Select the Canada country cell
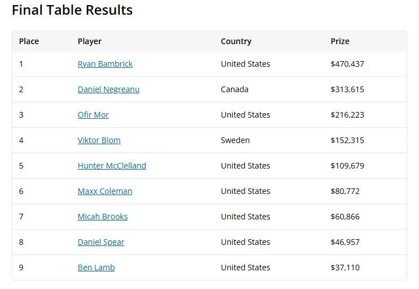Viewport: 419px width, 289px height. 234,89
